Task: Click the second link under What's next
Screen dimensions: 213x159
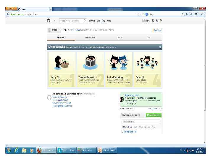Action: point(60,100)
